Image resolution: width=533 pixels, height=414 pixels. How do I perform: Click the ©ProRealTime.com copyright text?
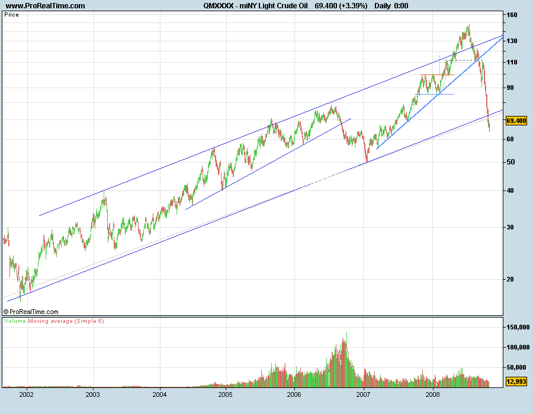[31, 312]
